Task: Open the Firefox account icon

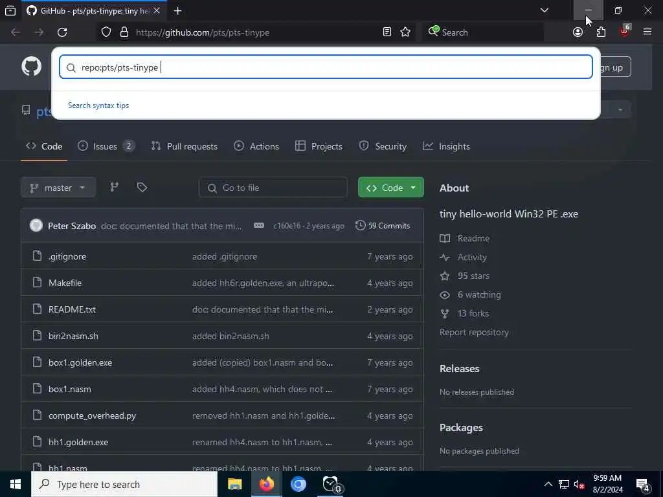Action: pyautogui.click(x=578, y=32)
